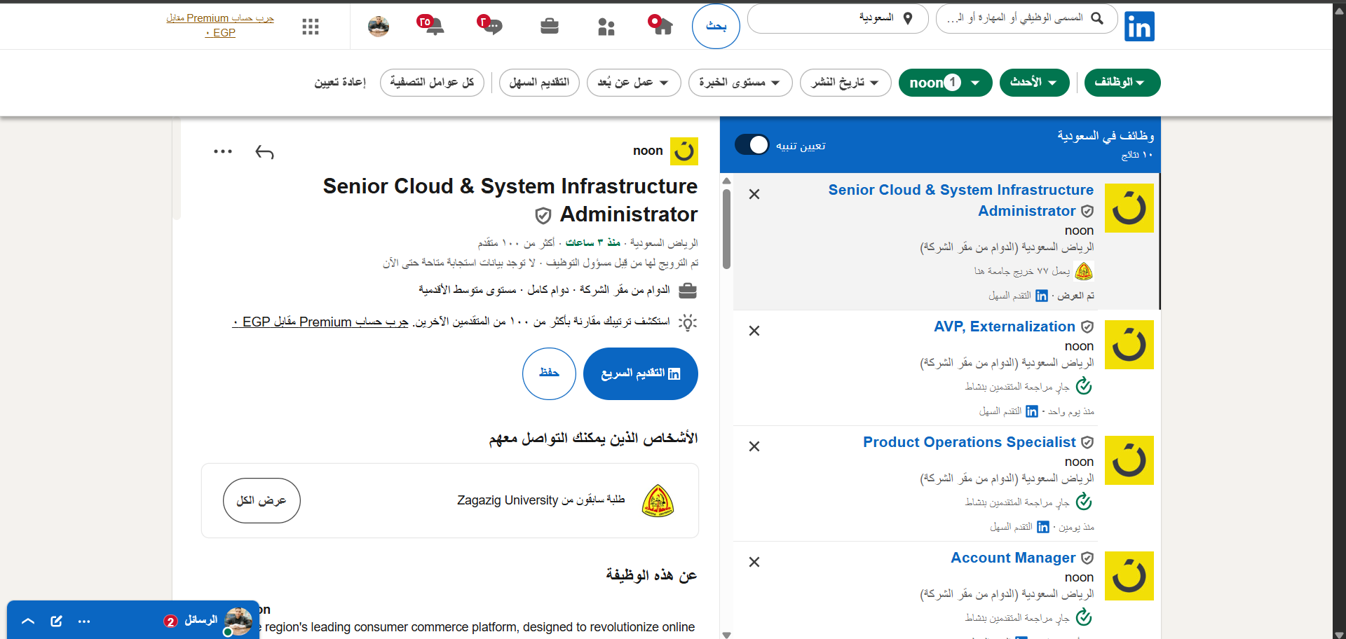Open the LinkedIn home logo
This screenshot has height=639, width=1346.
pyautogui.click(x=1139, y=27)
